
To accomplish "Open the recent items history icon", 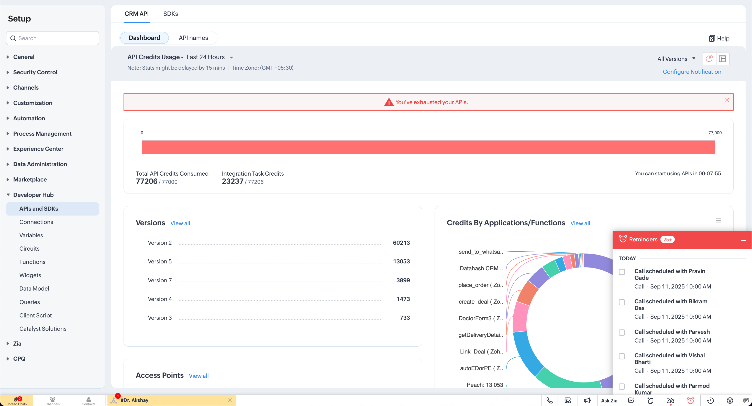I will pyautogui.click(x=710, y=400).
